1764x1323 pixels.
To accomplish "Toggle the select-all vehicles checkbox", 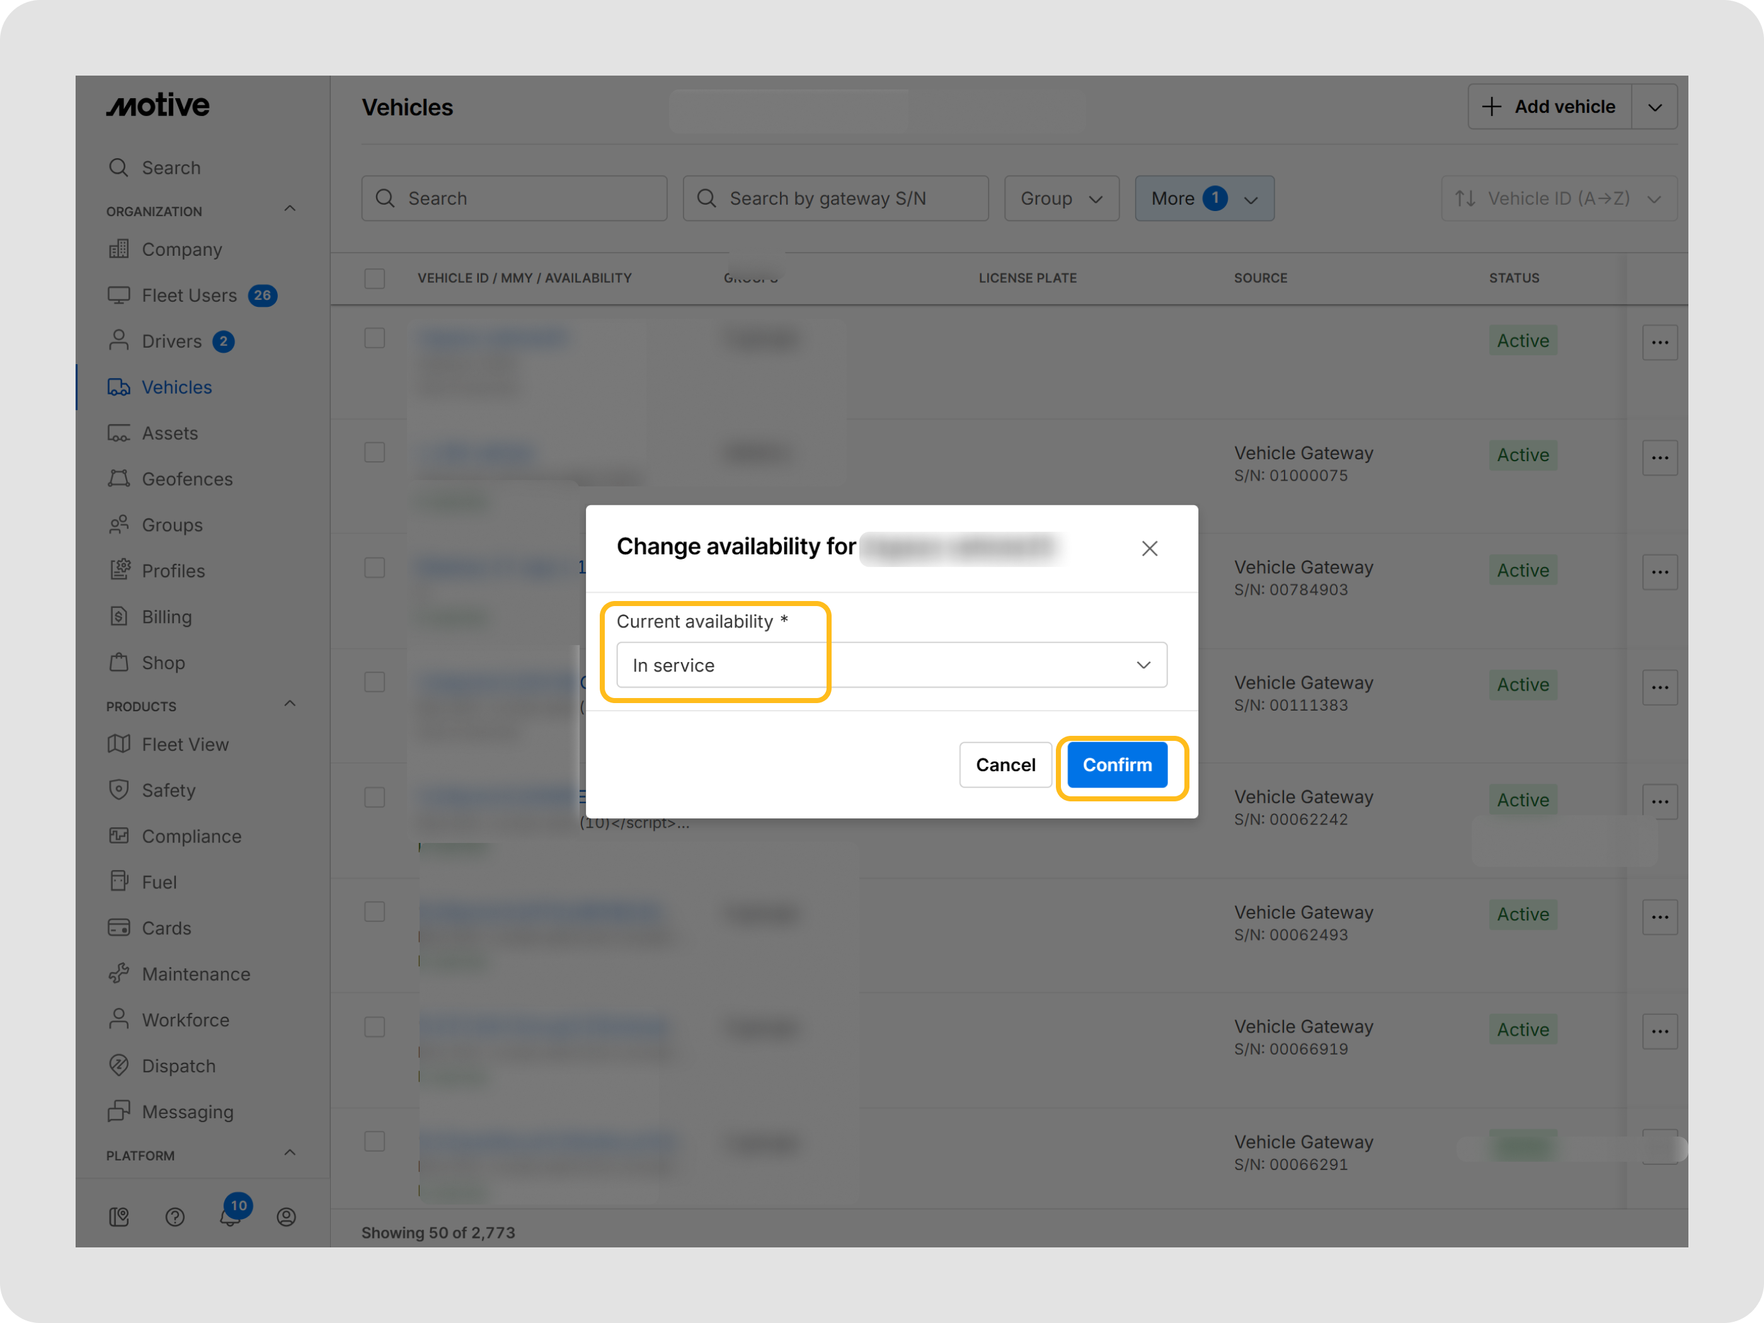I will tap(375, 278).
